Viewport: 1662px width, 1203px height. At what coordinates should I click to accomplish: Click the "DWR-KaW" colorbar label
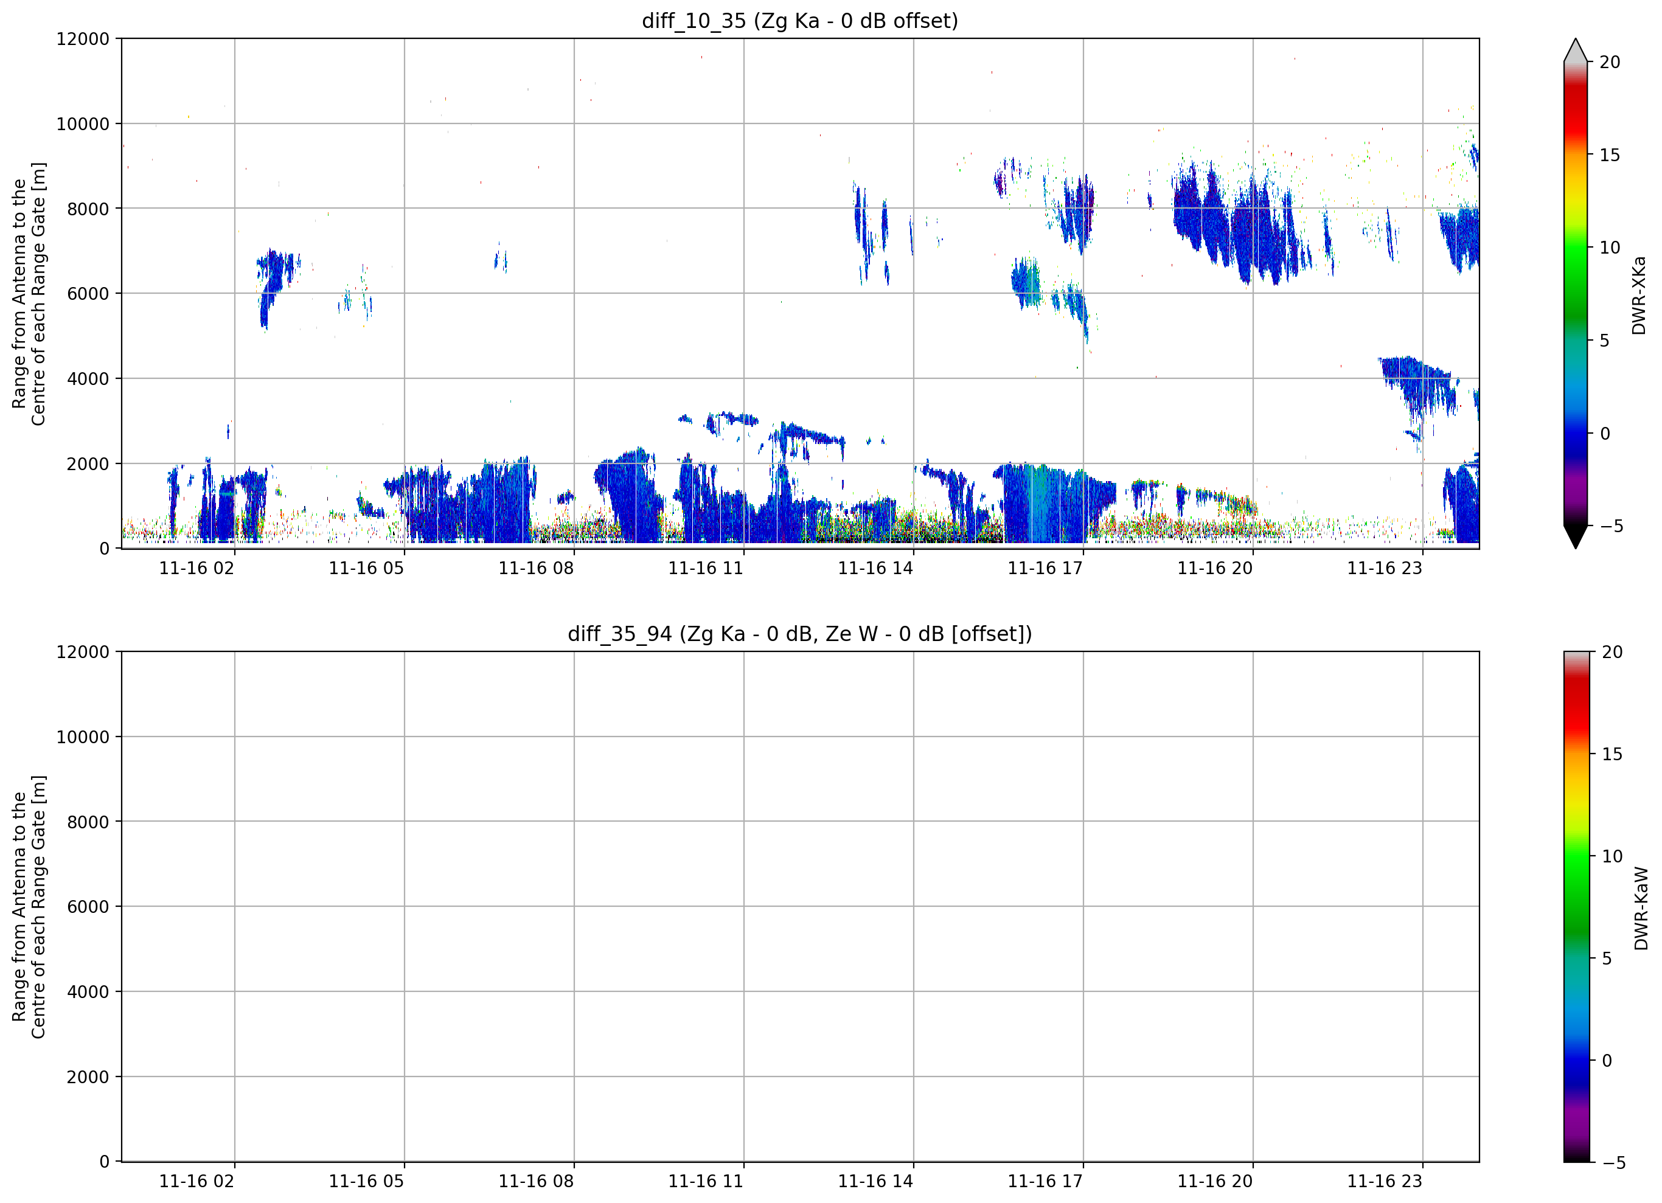(x=1641, y=909)
